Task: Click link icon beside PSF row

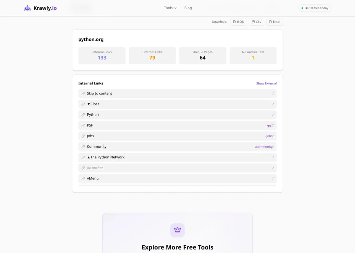Action: point(83,125)
